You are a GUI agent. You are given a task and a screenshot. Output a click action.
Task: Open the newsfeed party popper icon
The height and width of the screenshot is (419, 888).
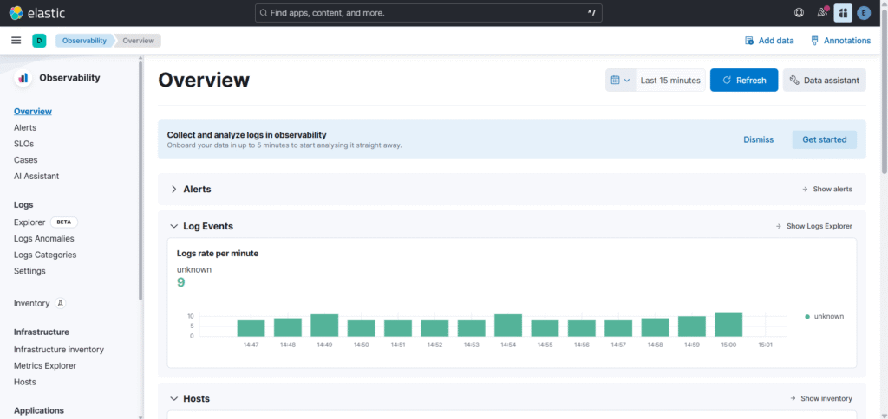(x=822, y=12)
